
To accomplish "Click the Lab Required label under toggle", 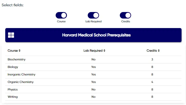I will [93, 22].
